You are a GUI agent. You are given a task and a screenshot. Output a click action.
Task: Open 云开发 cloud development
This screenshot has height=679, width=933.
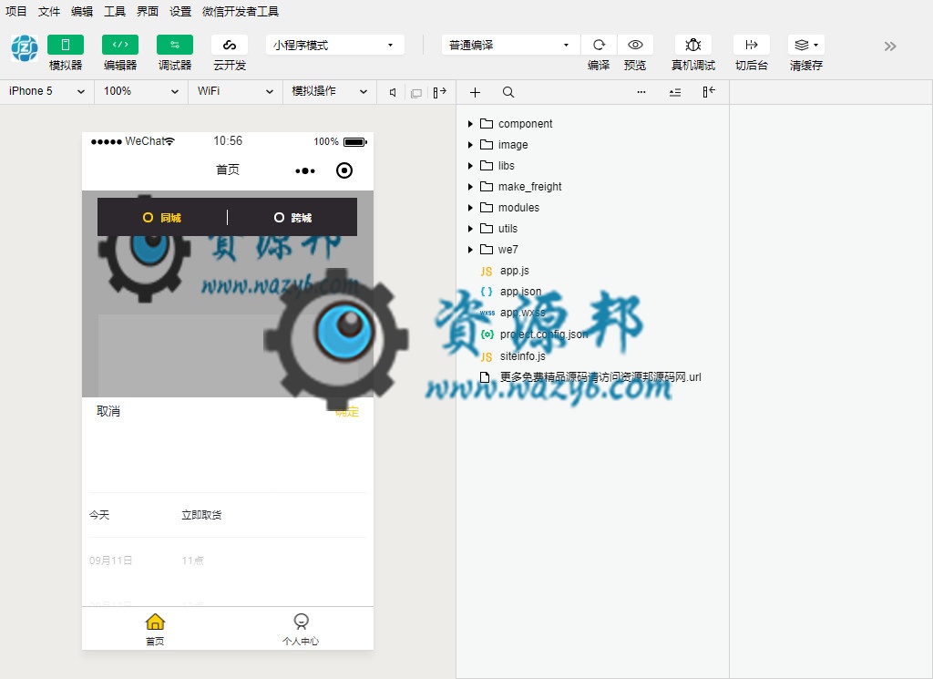[230, 45]
